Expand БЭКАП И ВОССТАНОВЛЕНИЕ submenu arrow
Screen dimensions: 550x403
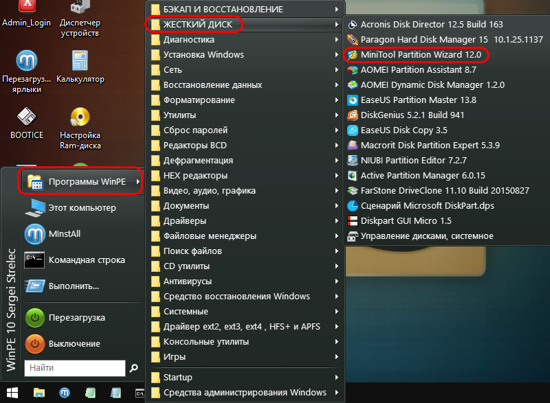point(337,10)
